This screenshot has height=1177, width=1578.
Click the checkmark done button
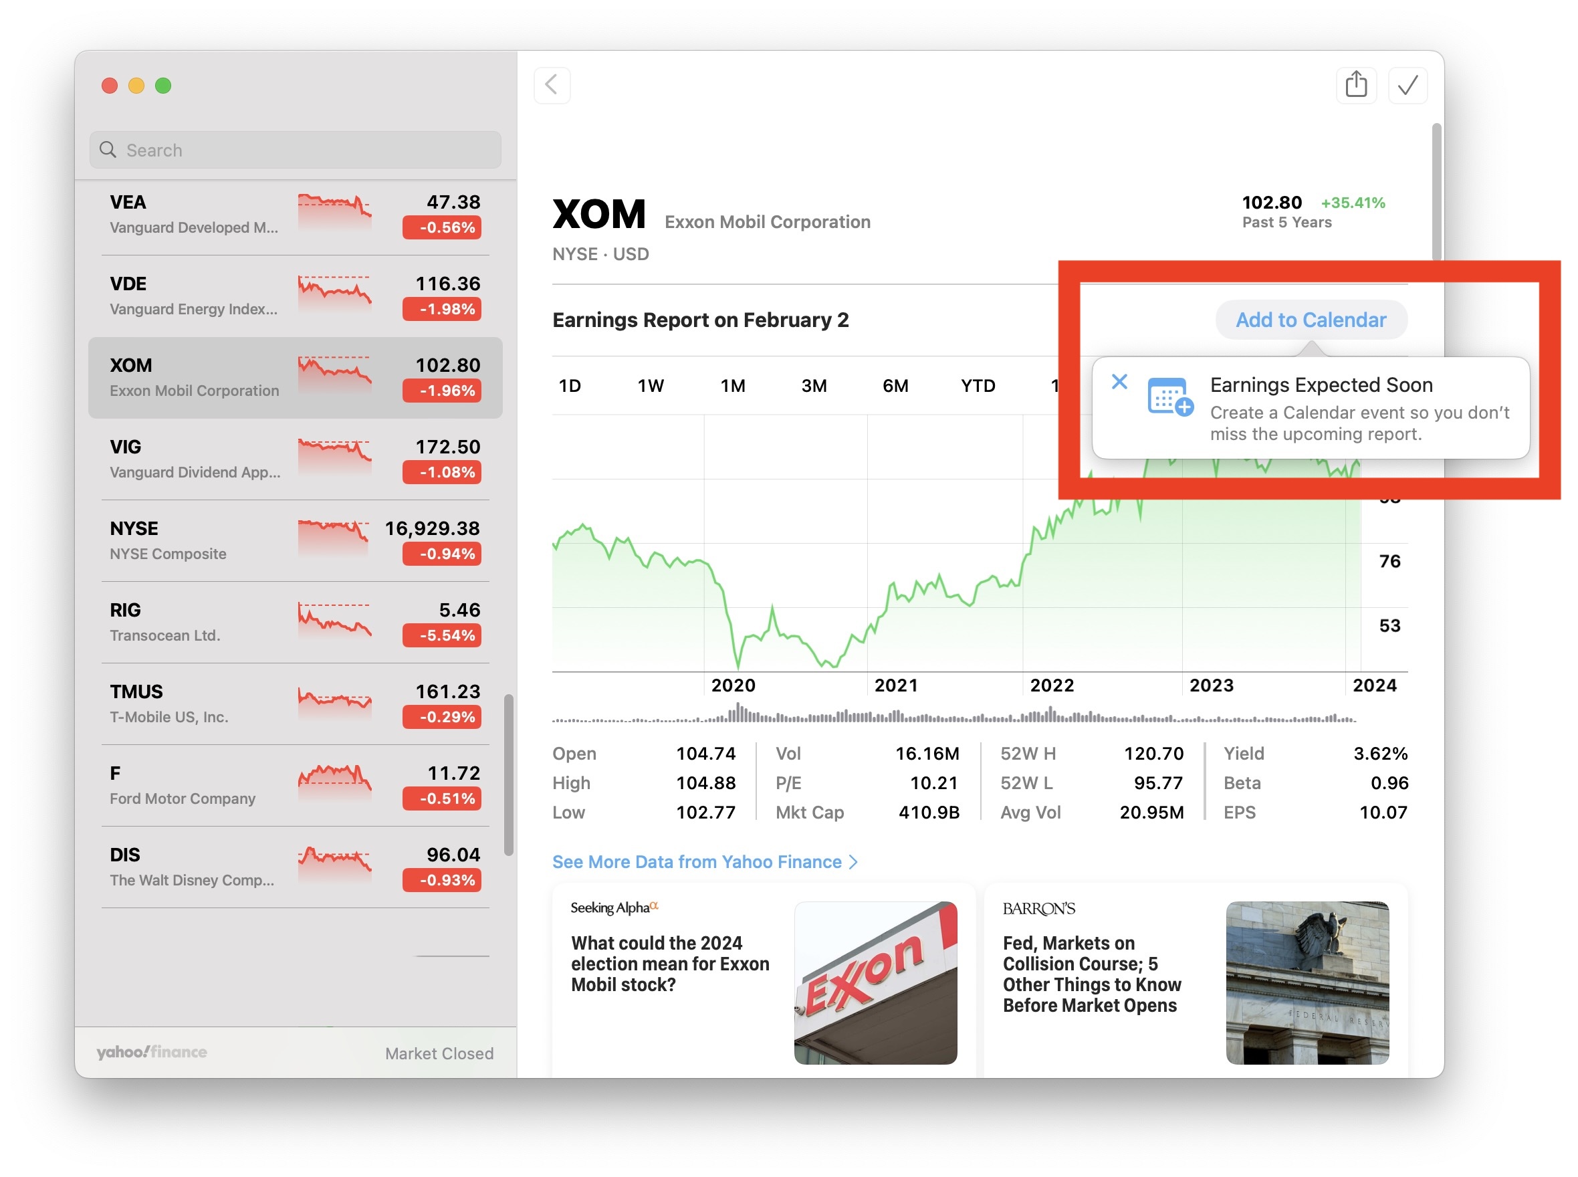[1407, 86]
